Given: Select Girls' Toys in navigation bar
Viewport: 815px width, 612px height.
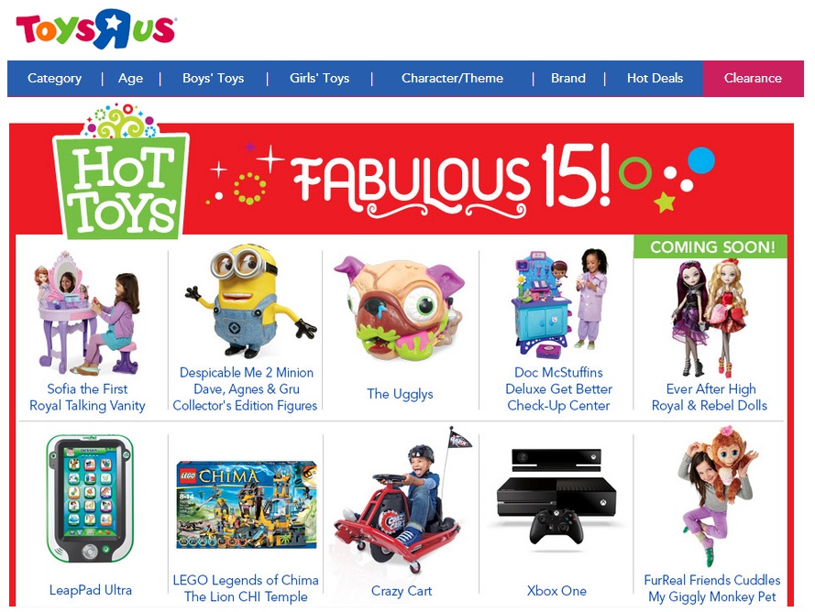Looking at the screenshot, I should point(320,79).
